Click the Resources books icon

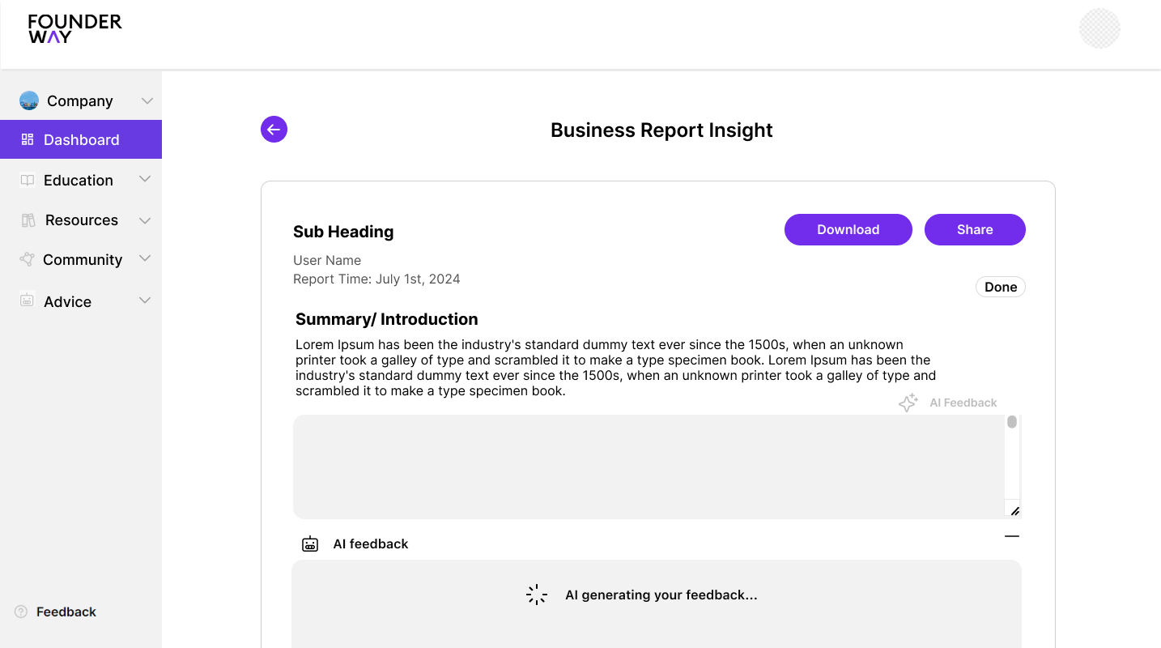point(28,220)
